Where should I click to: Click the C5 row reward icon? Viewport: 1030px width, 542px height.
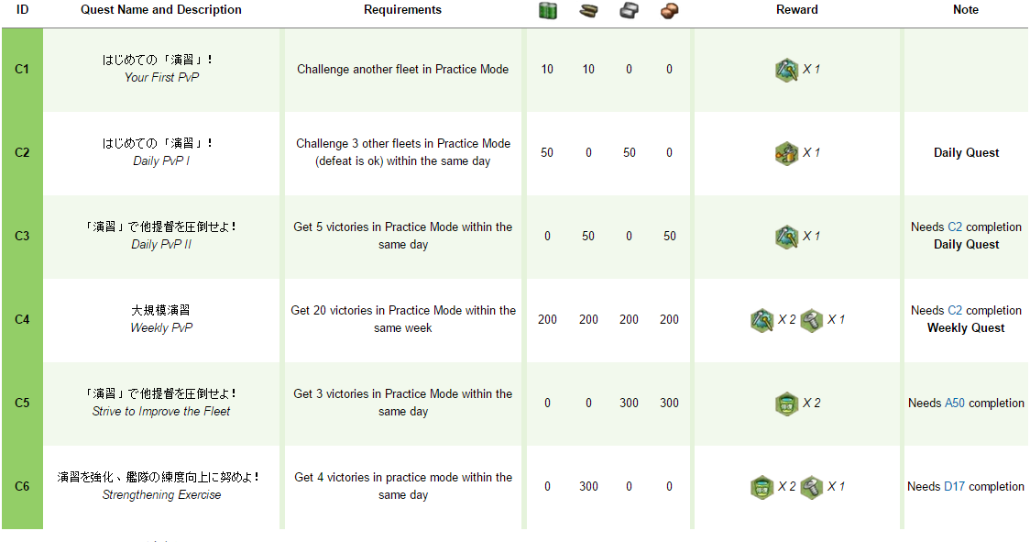pyautogui.click(x=786, y=404)
